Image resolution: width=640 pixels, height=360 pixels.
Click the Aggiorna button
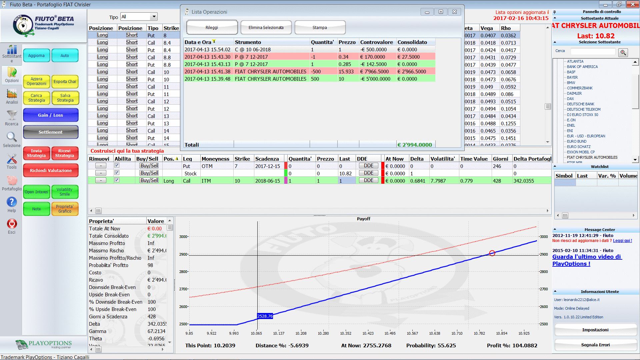(x=36, y=55)
